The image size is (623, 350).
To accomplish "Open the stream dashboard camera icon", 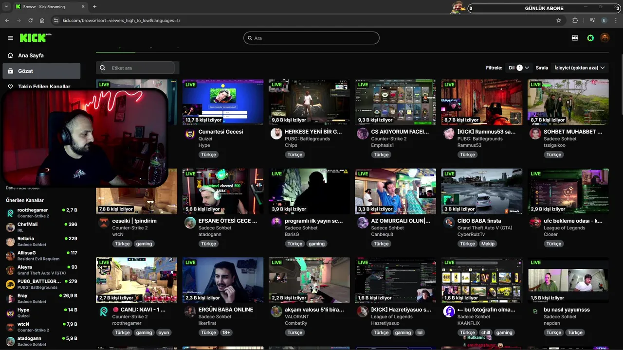I will pyautogui.click(x=575, y=38).
